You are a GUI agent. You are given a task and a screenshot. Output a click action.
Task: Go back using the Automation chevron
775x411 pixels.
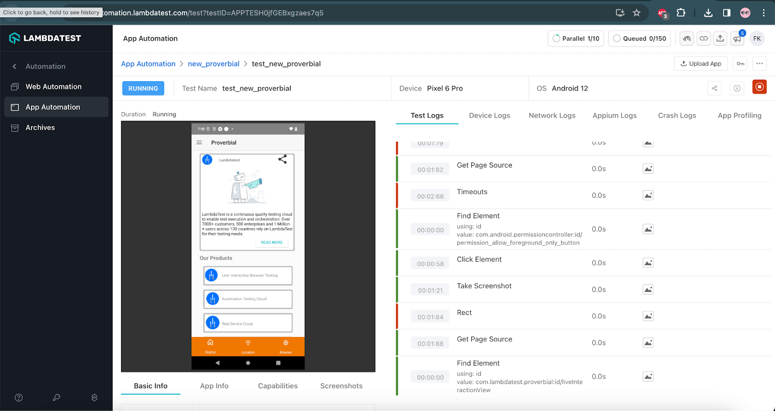[15, 66]
